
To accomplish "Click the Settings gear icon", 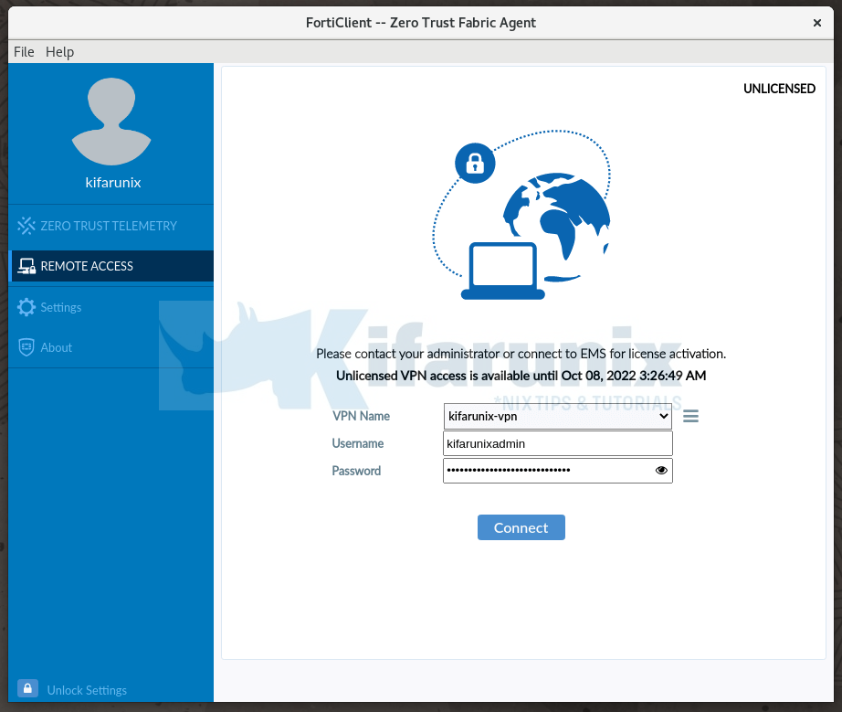I will (x=26, y=307).
